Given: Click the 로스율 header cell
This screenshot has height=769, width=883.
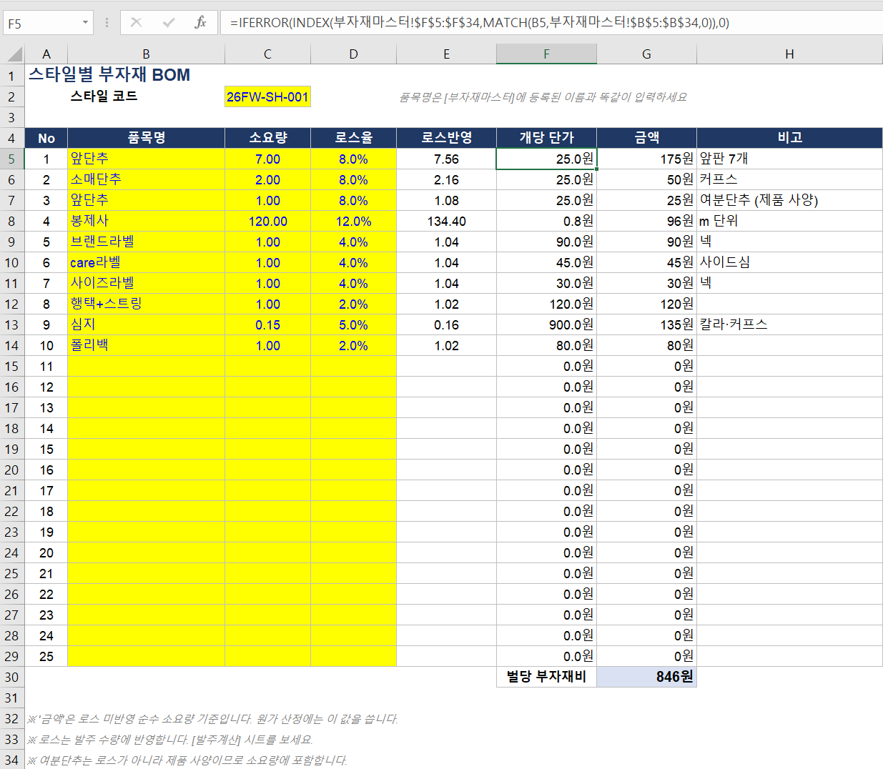Looking at the screenshot, I should click(x=353, y=138).
